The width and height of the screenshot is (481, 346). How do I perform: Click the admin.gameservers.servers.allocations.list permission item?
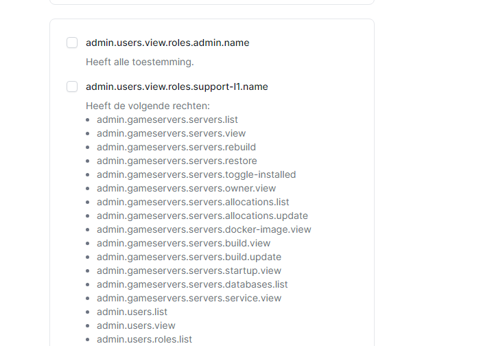193,202
